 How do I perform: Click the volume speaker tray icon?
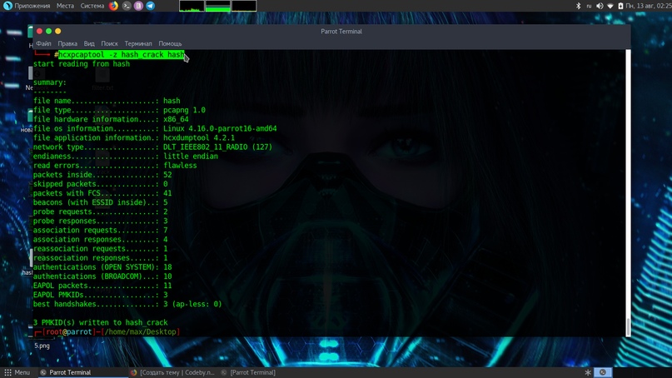600,6
